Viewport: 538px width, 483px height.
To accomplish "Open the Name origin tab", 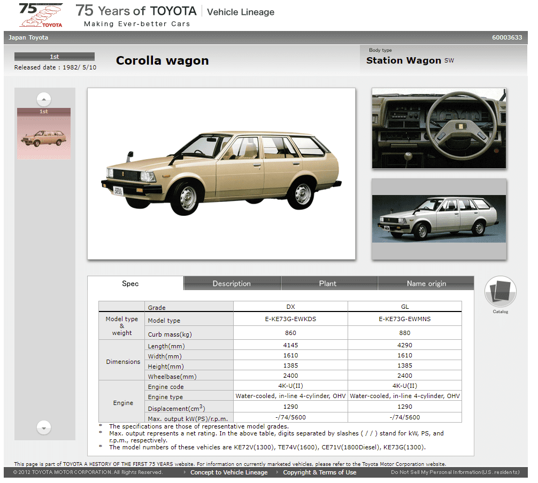I will coord(426,284).
